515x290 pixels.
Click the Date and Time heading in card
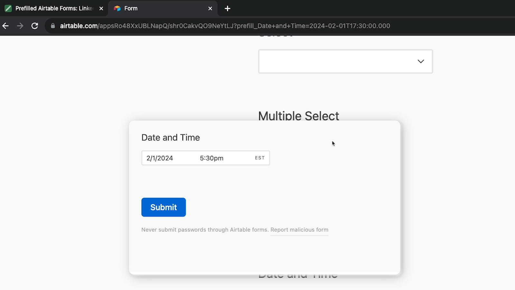[x=171, y=138]
